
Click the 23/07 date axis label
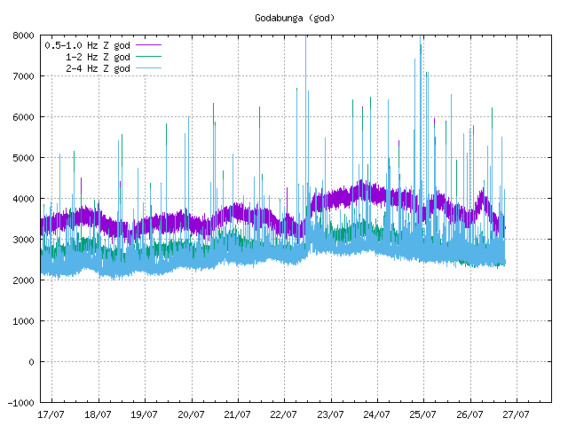(x=330, y=414)
